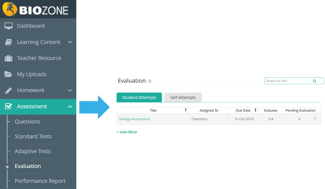Click the Evaluation help question icon
The height and width of the screenshot is (189, 325).
(150, 81)
